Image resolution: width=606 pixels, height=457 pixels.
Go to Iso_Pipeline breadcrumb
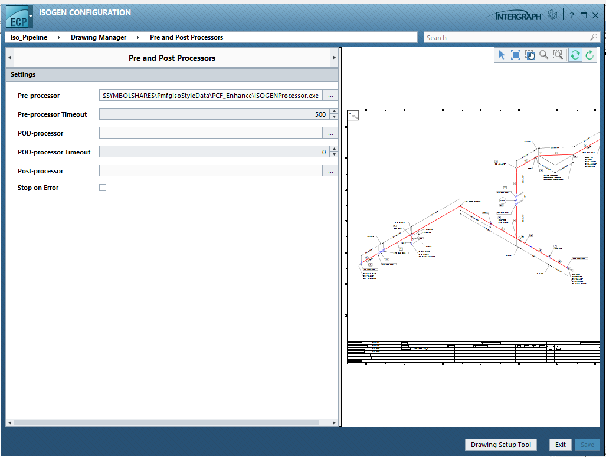29,37
